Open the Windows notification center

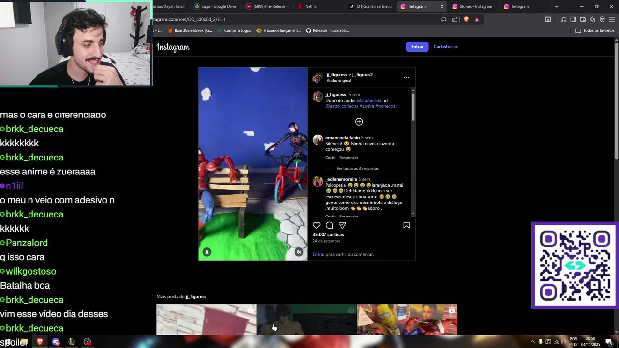tap(609, 342)
